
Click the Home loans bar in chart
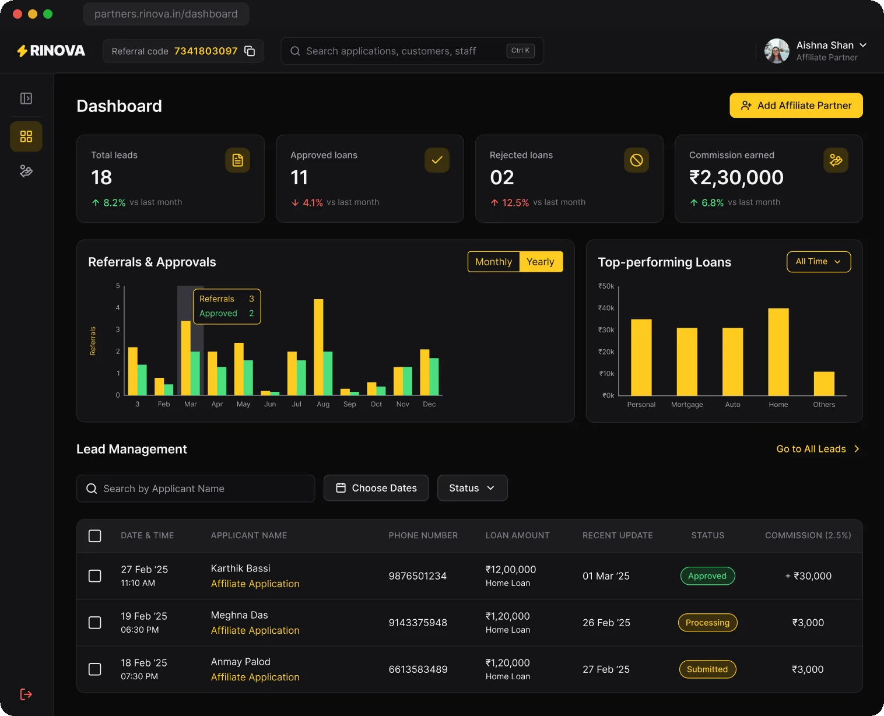tap(778, 352)
